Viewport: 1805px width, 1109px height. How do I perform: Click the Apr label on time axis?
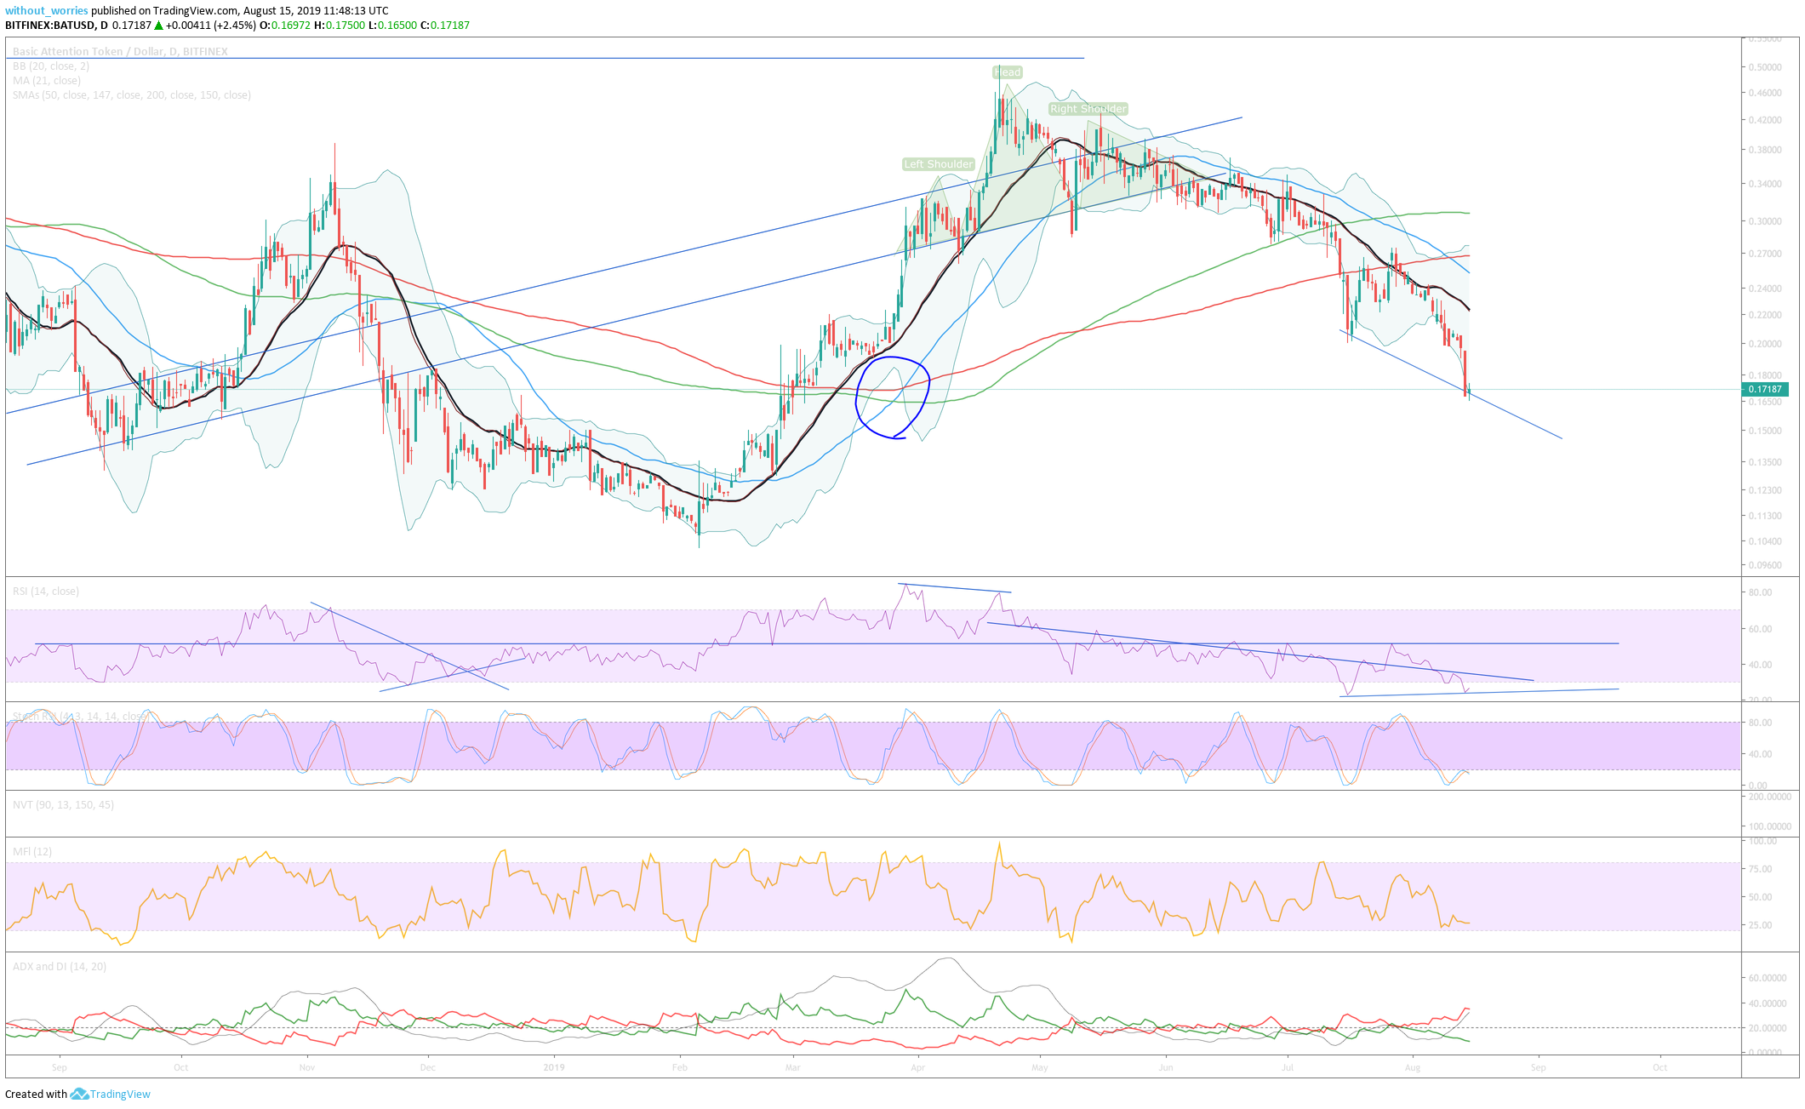click(x=917, y=1067)
